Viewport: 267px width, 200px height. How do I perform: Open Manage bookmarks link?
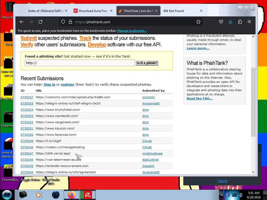132,31
